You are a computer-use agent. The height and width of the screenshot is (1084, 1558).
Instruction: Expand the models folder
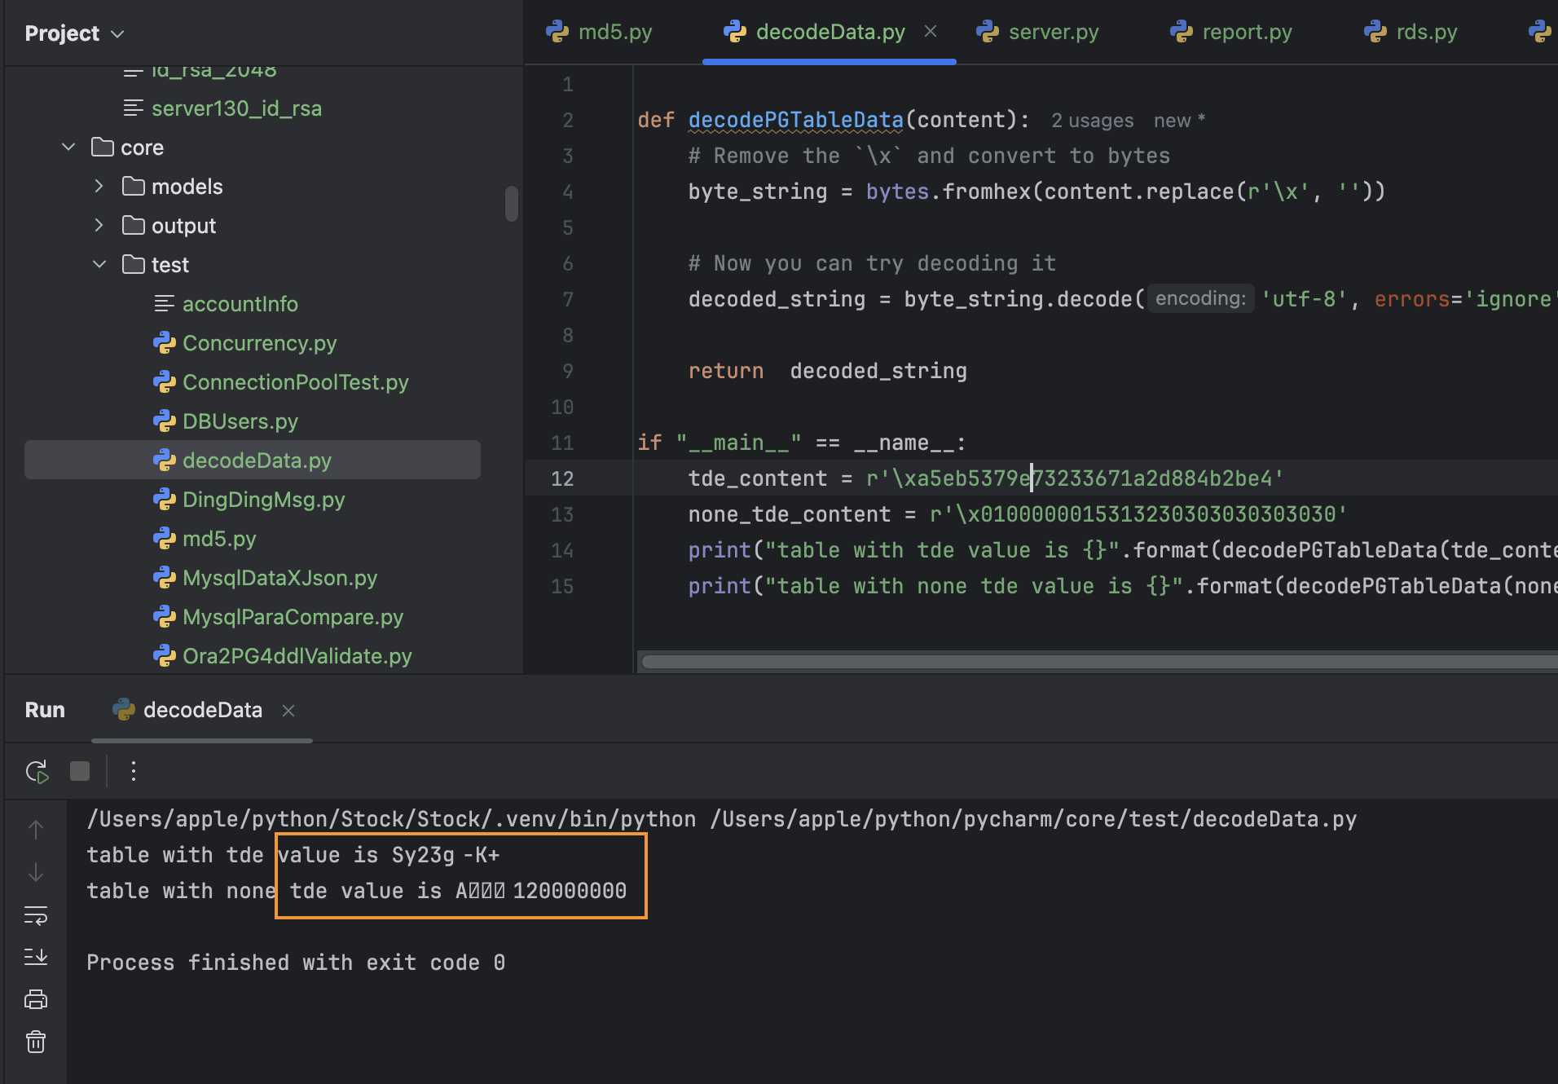pos(99,187)
